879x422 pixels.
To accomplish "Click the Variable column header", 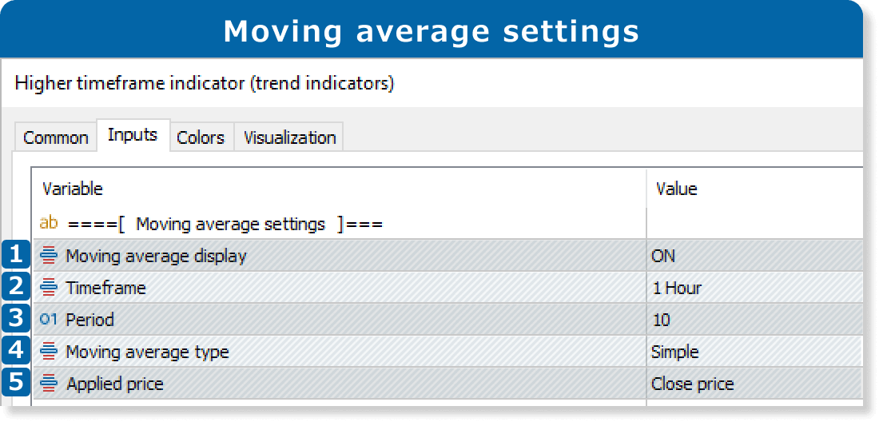I will point(73,189).
